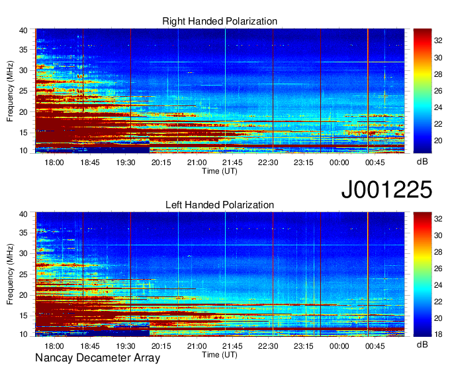The height and width of the screenshot is (366, 450).
Task: Click "00:45" time tick under Right Handed plot
Action: (x=375, y=162)
